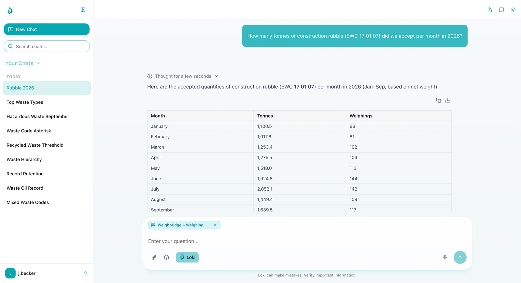This screenshot has height=283, width=521.
Task: Open the Rubble 2026 chat
Action: [x=47, y=88]
